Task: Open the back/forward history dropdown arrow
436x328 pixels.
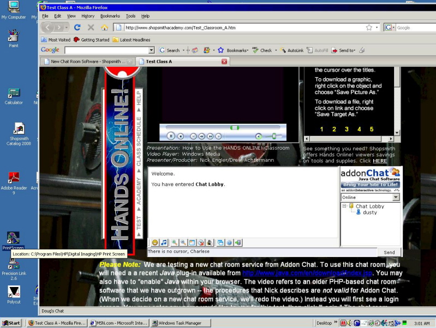Action: coord(66,27)
